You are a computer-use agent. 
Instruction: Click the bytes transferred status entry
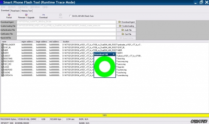[15, 119]
